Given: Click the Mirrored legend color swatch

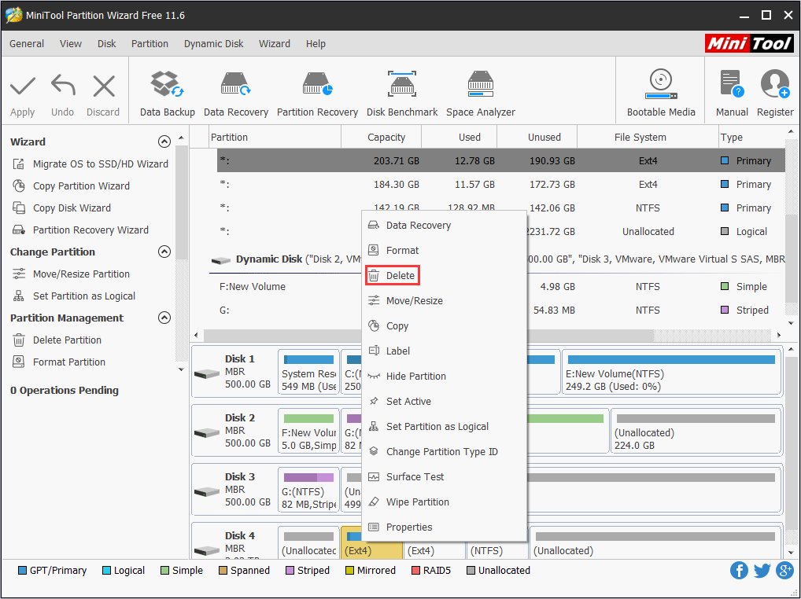Looking at the screenshot, I should click(349, 571).
